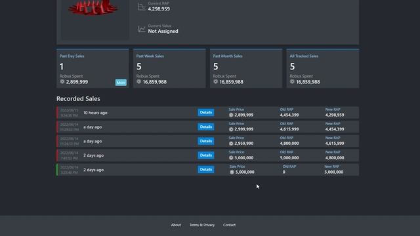
Task: Select the '10 hours ago' timestamp text
Action: tap(95, 113)
